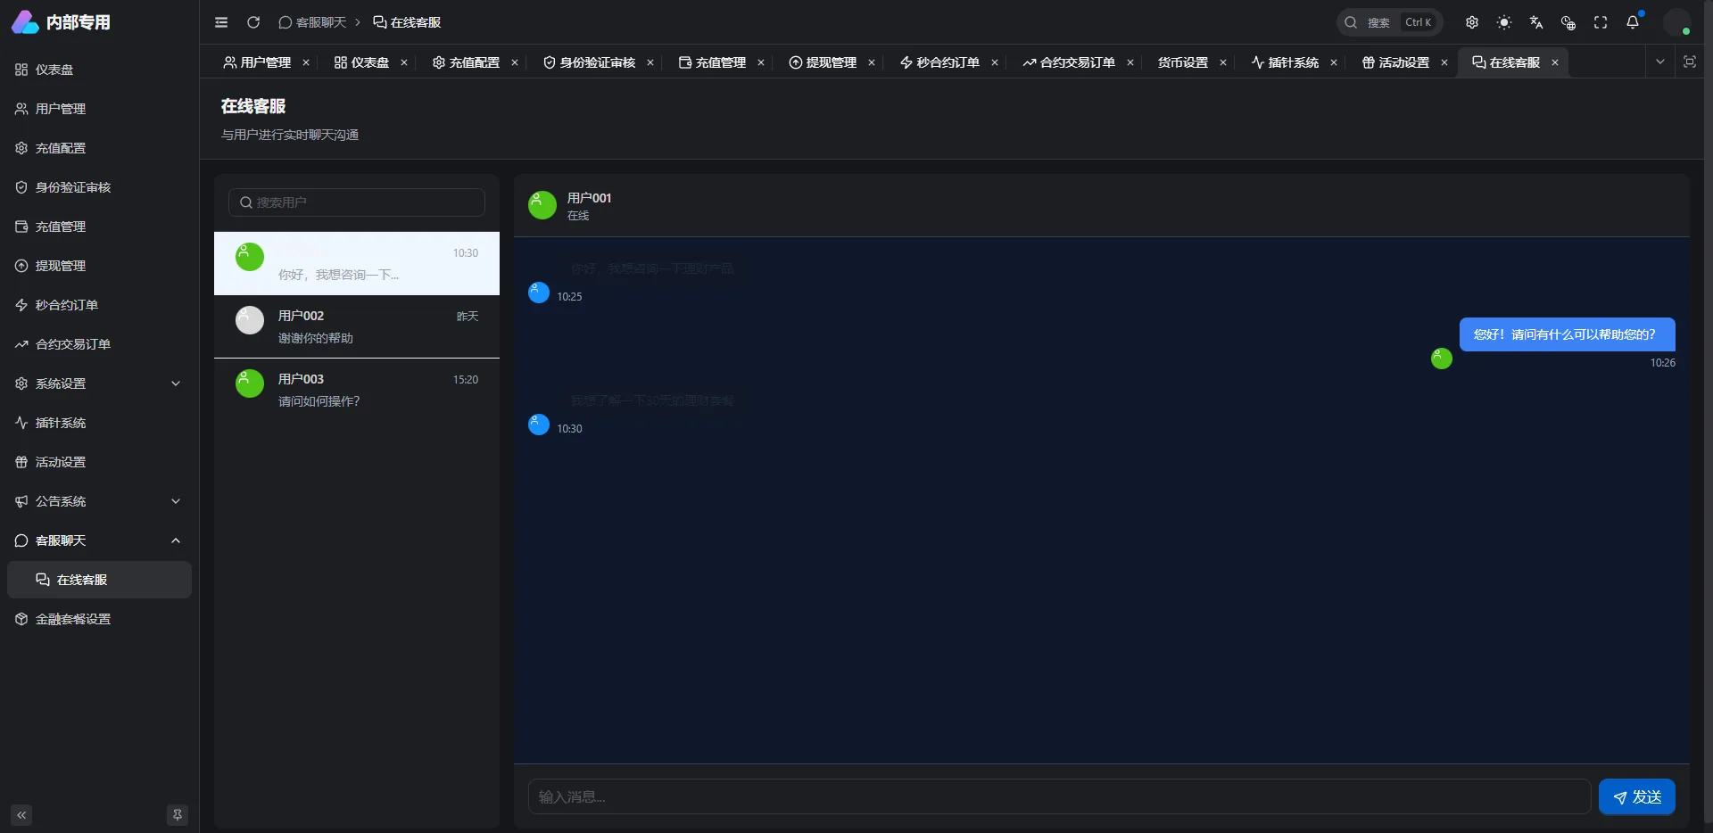
Task: Expand the 公告系统 sidebar menu
Action: [98, 501]
